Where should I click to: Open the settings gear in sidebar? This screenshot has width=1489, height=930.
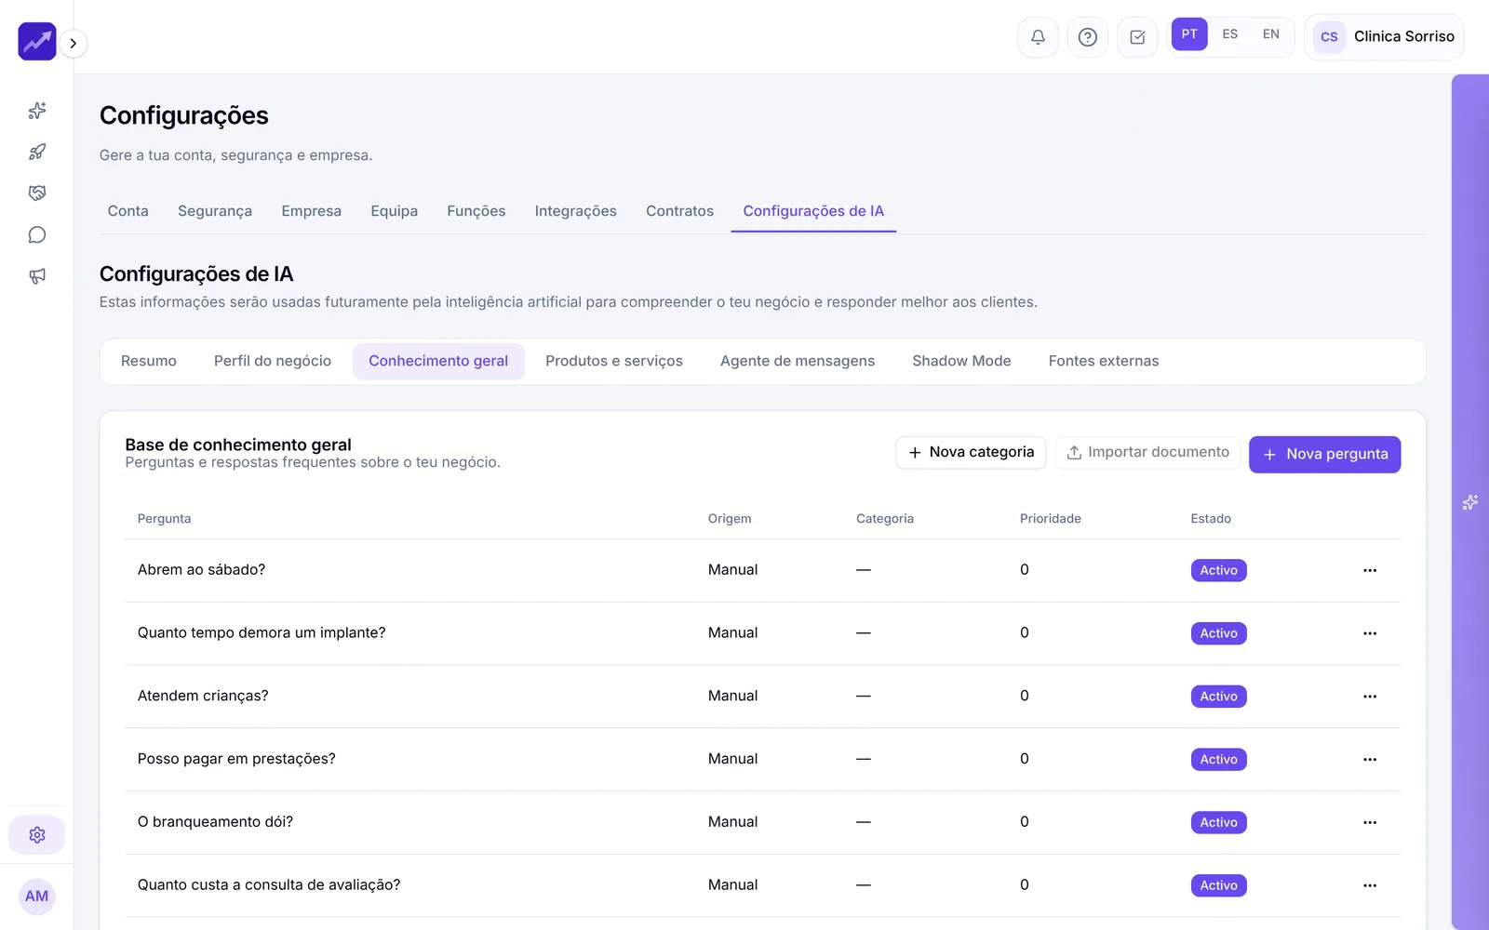pyautogui.click(x=37, y=835)
